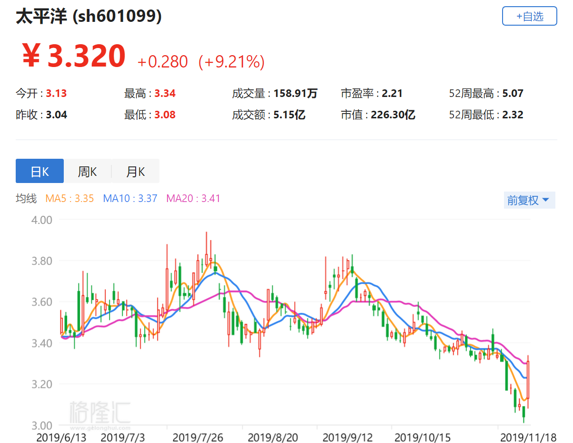
Task: Click 成交量 value 158.91万
Action: click(296, 94)
